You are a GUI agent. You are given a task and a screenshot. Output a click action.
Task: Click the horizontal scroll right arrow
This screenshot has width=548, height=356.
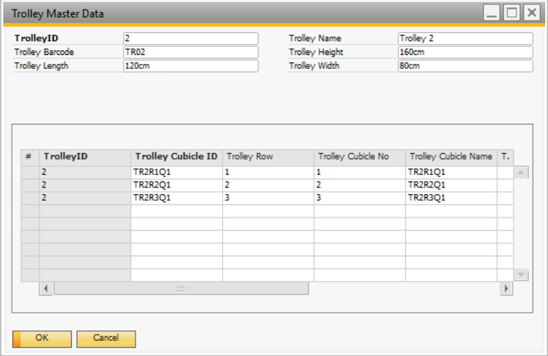(x=506, y=289)
